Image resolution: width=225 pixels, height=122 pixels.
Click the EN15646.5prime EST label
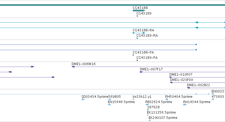click(x=121, y=102)
